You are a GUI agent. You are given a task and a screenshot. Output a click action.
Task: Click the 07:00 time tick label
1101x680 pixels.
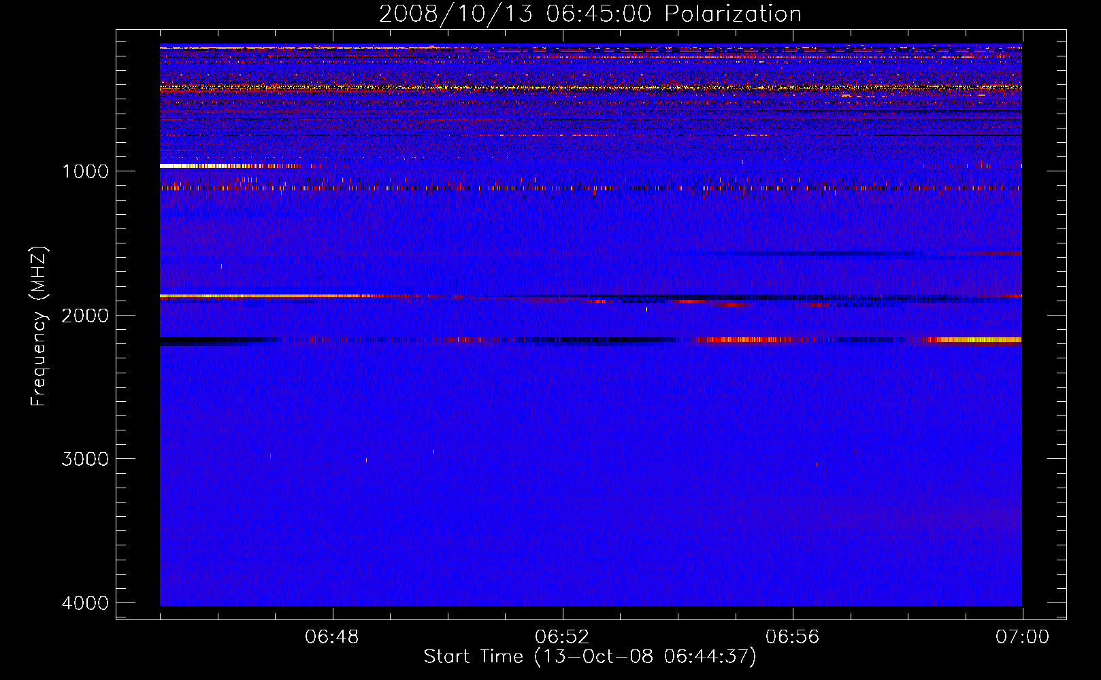click(1022, 637)
